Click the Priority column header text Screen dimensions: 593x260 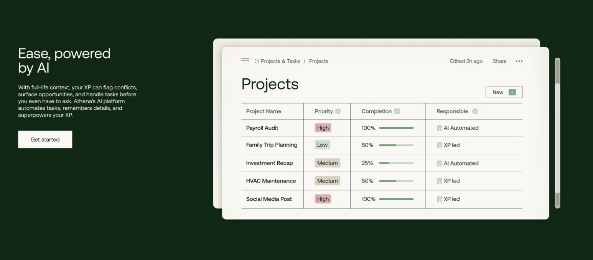[x=324, y=111]
